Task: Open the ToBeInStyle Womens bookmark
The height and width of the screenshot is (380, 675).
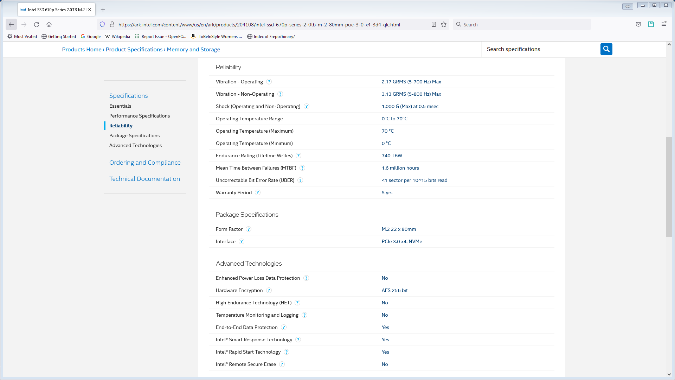Action: [217, 37]
